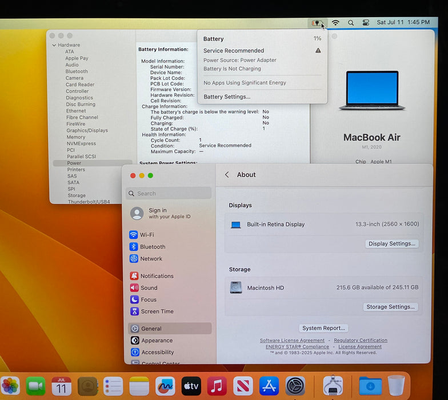This screenshot has width=448, height=400.
Task: Select Apple Pay in System Report sidebar
Action: (x=77, y=58)
